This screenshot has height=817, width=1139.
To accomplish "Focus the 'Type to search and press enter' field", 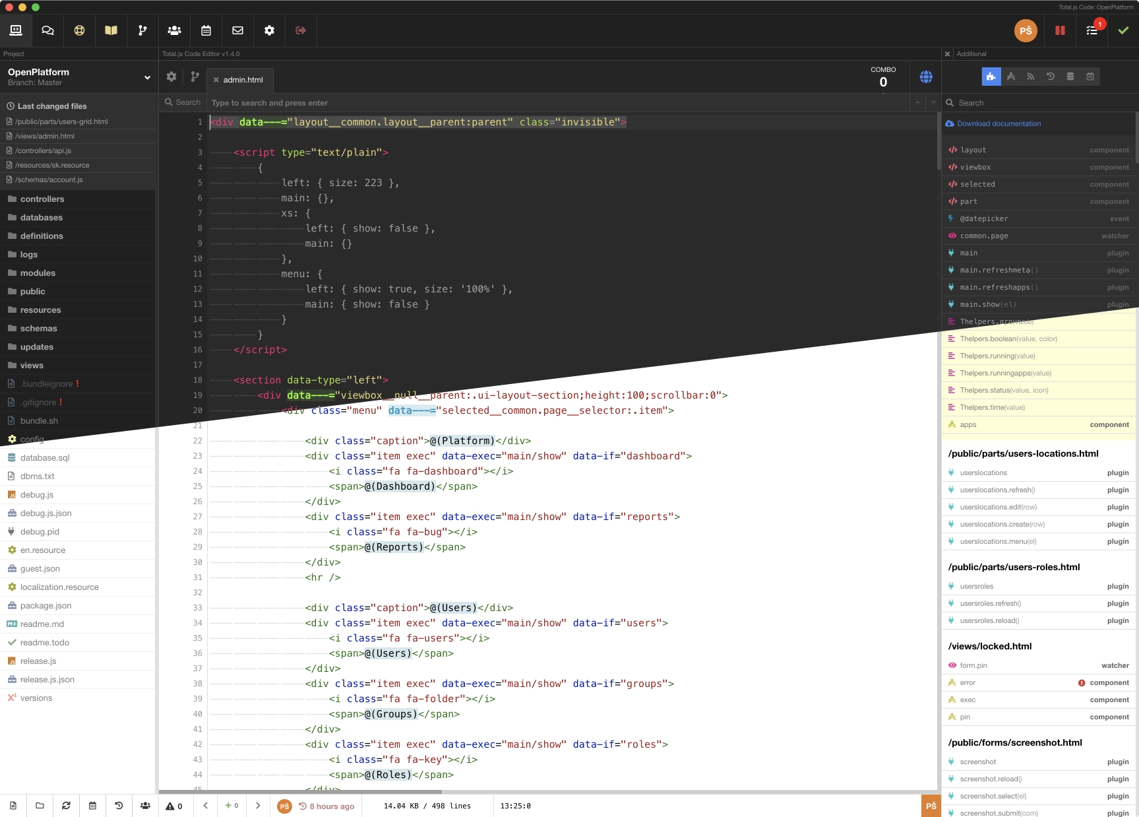I will click(x=558, y=103).
